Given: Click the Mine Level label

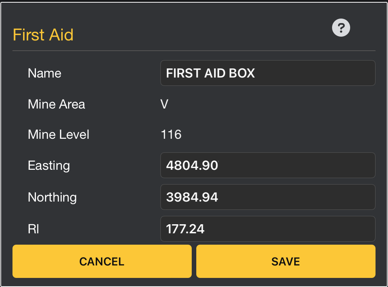Looking at the screenshot, I should click(x=58, y=135).
